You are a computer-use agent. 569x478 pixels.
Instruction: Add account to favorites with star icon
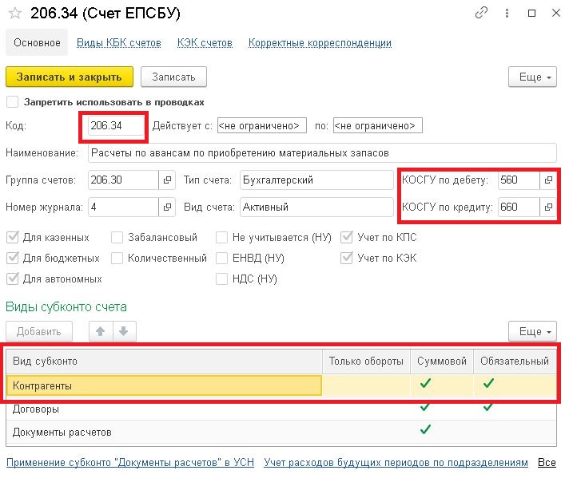[14, 13]
